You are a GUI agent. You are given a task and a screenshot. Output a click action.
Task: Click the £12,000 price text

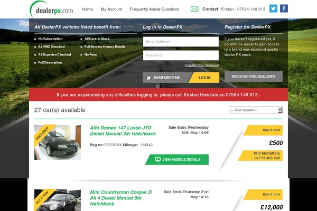[x=272, y=207]
